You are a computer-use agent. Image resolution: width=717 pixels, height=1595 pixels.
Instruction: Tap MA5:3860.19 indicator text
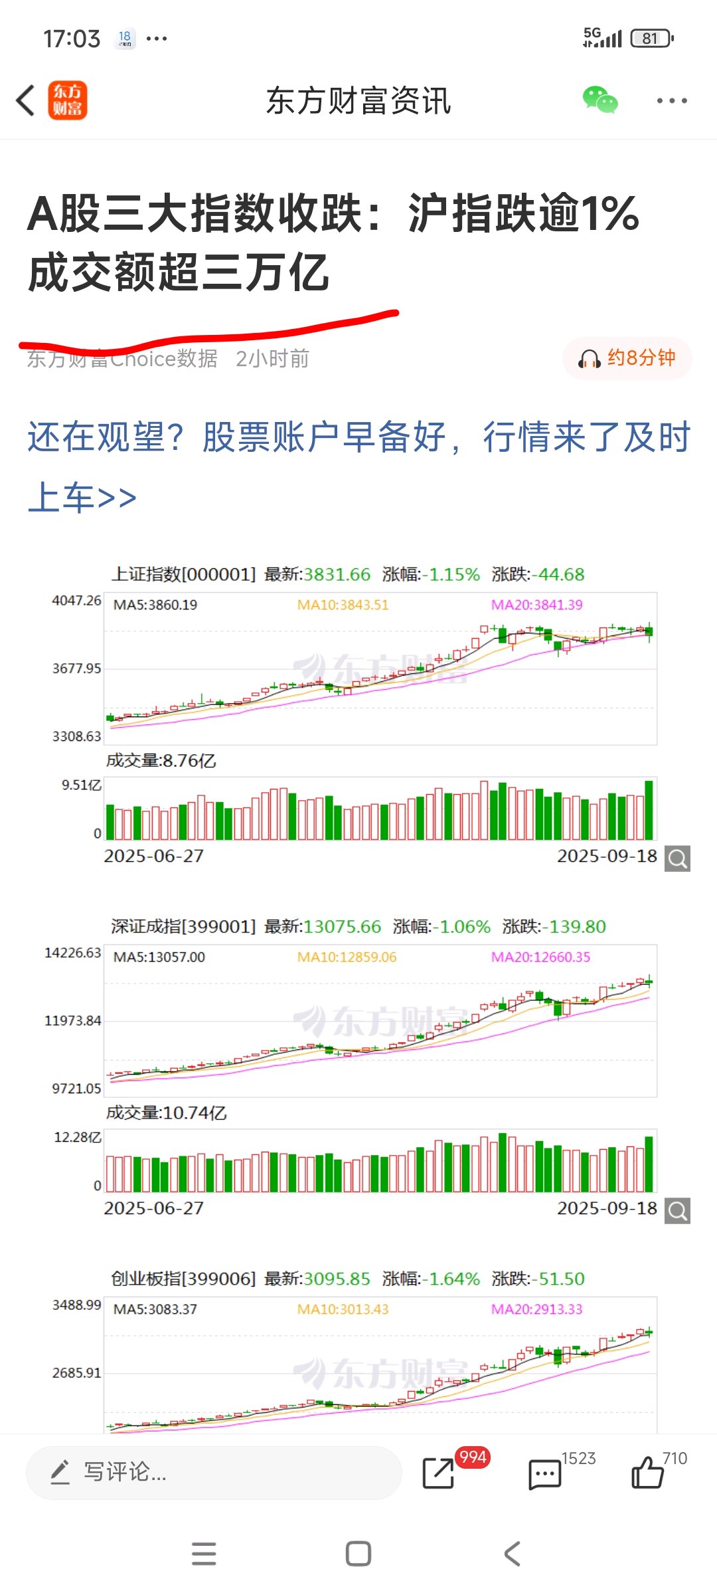coord(155,605)
